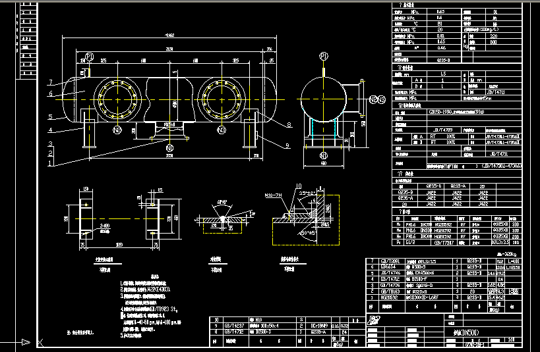Click the 1350 dimension in the support detail

[x=119, y=245]
